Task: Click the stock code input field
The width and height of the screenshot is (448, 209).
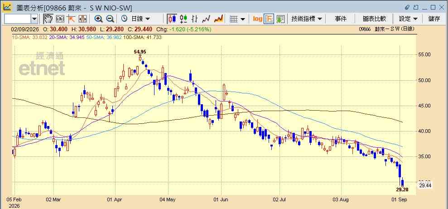Action: pos(18,19)
